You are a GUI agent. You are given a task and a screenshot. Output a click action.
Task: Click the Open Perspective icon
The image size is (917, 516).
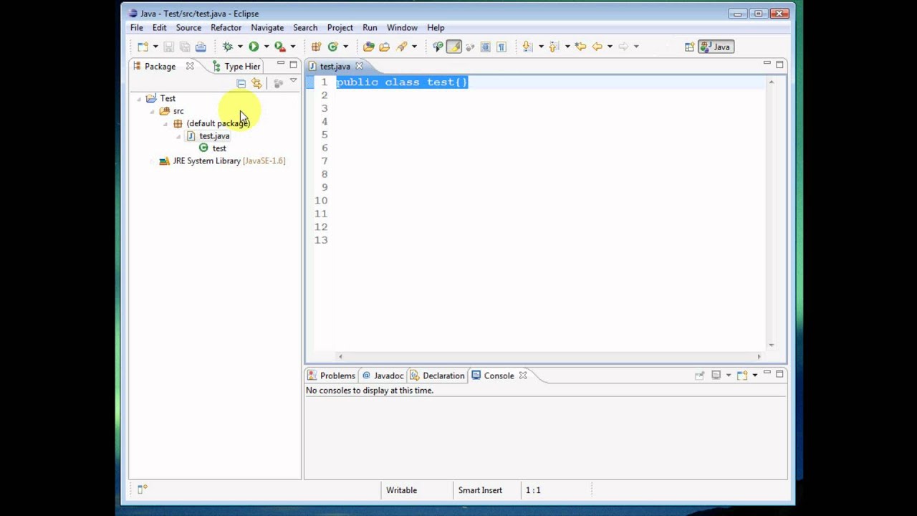pyautogui.click(x=689, y=47)
